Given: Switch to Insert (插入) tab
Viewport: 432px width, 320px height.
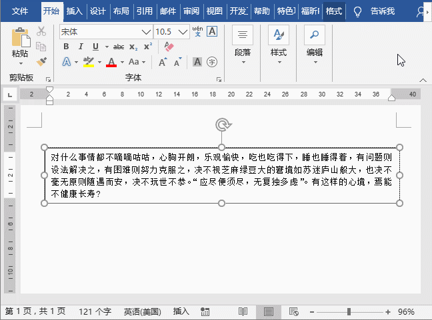Looking at the screenshot, I should [75, 11].
